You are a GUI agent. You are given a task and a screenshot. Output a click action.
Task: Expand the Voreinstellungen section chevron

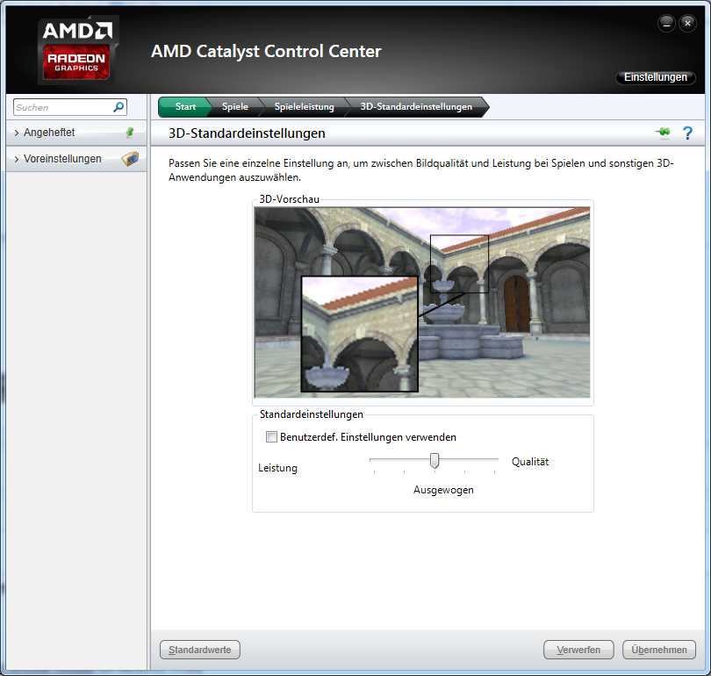pyautogui.click(x=17, y=159)
